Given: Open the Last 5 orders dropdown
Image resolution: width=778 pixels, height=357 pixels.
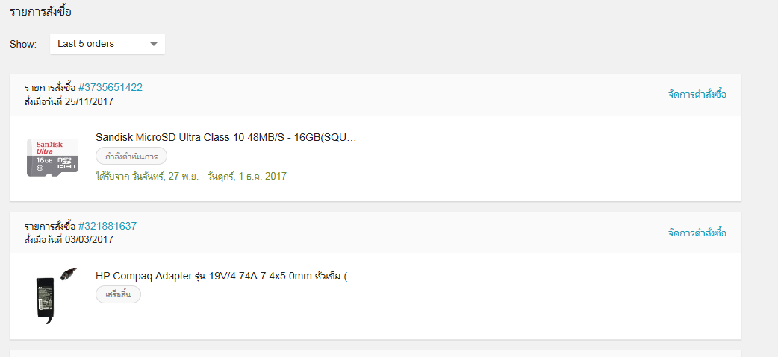Looking at the screenshot, I should click(x=108, y=44).
